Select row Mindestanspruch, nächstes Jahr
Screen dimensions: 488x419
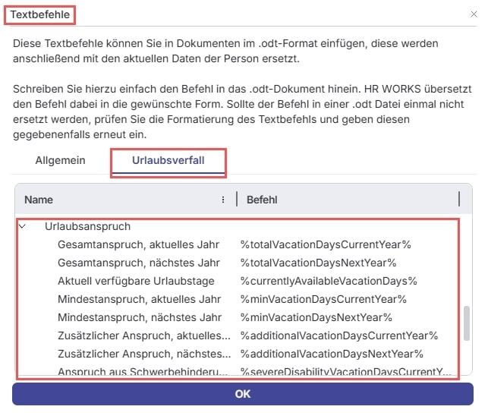[137, 317]
